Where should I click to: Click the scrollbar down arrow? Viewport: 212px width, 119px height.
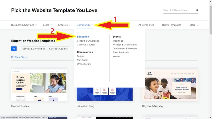(x=211, y=118)
